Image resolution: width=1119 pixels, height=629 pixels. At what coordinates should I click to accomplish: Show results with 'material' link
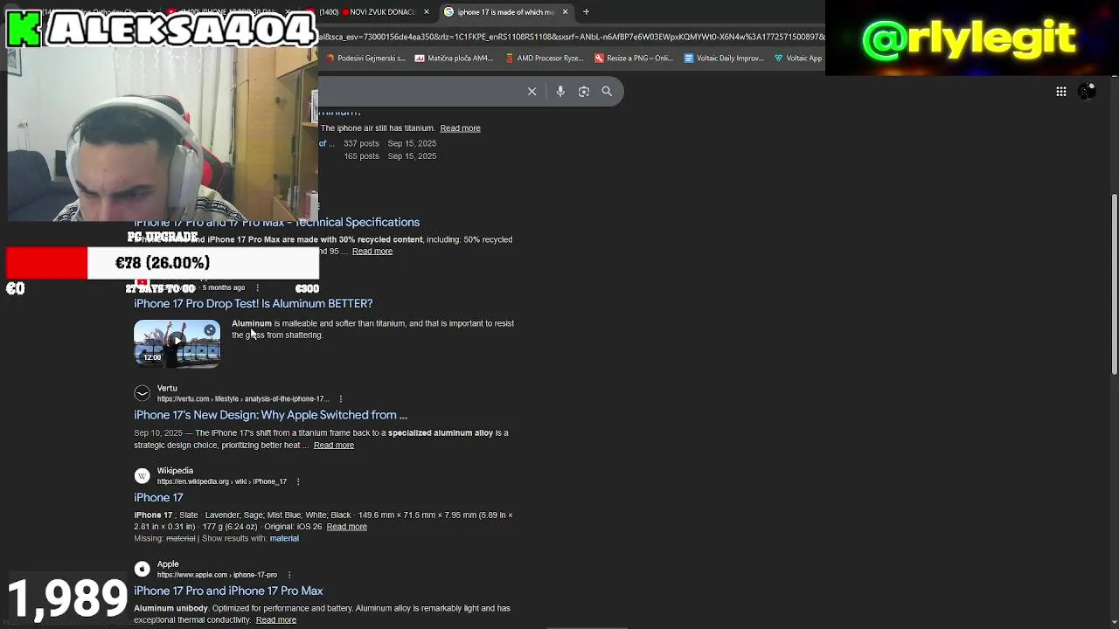click(284, 539)
